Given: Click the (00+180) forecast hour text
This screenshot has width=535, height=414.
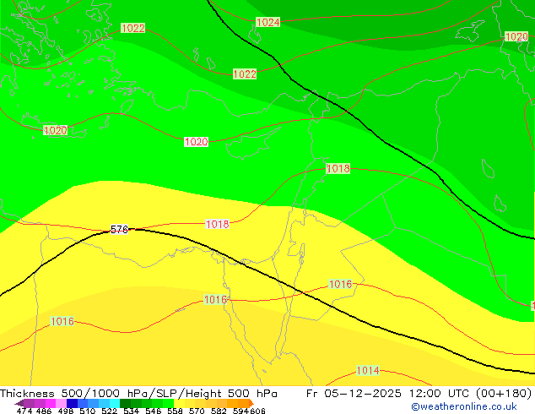Looking at the screenshot, I should coord(503,394).
